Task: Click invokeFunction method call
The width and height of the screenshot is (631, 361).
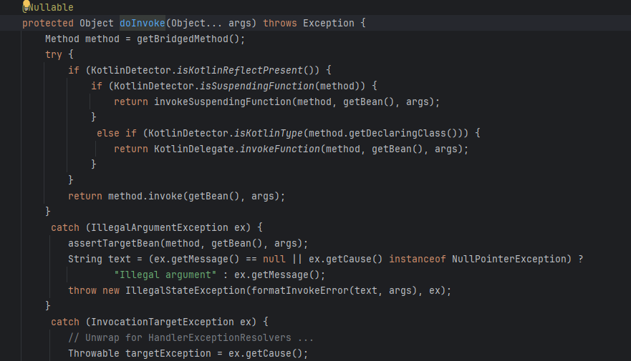Action: 279,149
